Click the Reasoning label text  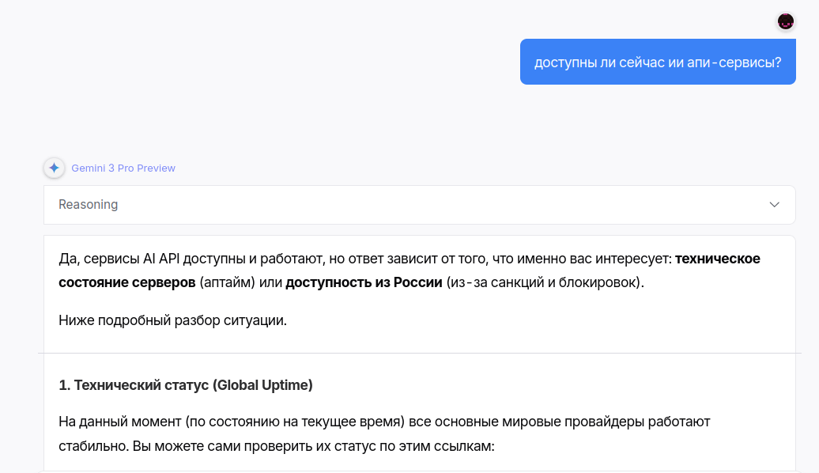[x=88, y=205]
